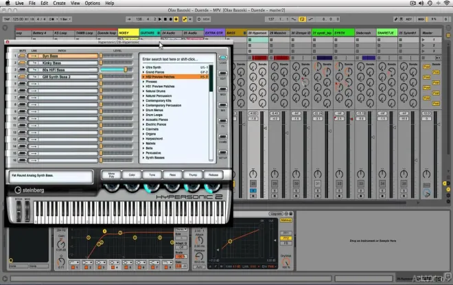Click the Hypersonic FX page button
Viewport: 453px width, 285px height.
[x=223, y=121]
